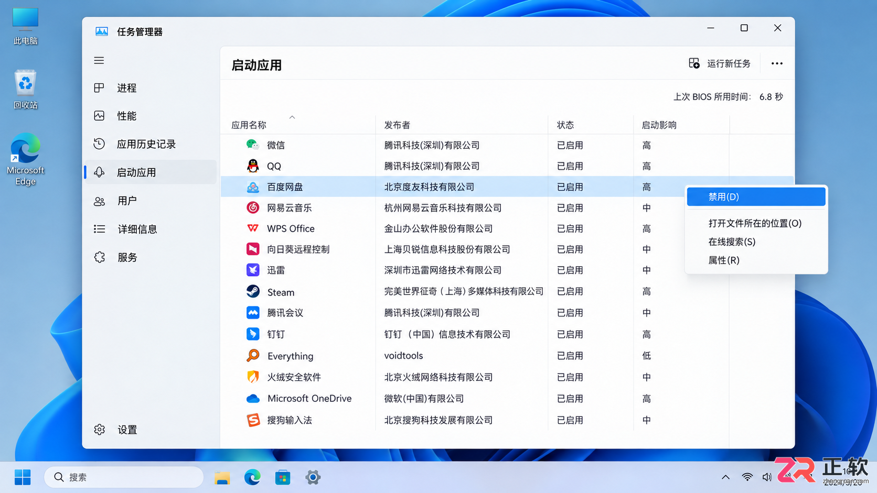The width and height of the screenshot is (877, 493).
Task: Open File Explorer from taskbar
Action: (222, 477)
